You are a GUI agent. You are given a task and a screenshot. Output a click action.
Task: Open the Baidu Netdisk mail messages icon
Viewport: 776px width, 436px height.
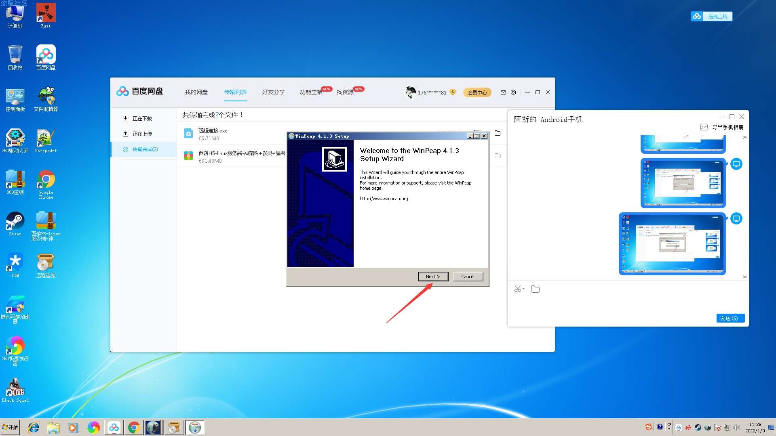point(503,92)
